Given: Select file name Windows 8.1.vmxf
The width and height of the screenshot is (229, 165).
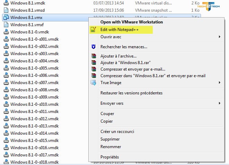Looking at the screenshot, I should tap(27, 25).
